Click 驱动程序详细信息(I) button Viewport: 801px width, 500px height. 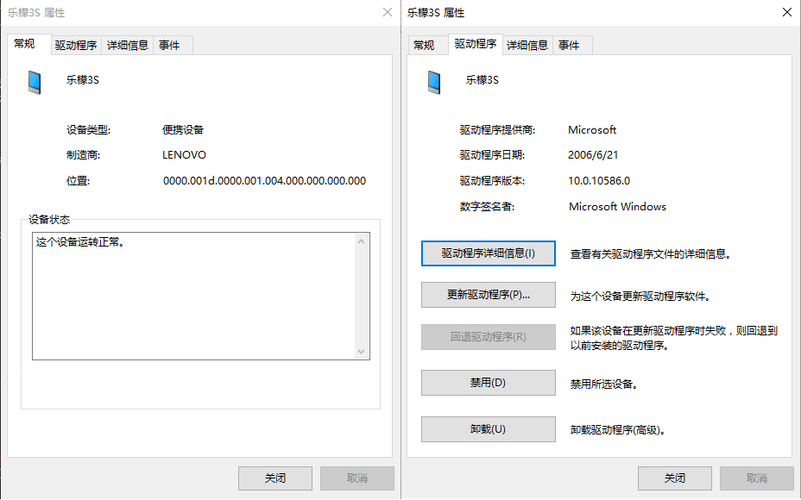pyautogui.click(x=489, y=253)
